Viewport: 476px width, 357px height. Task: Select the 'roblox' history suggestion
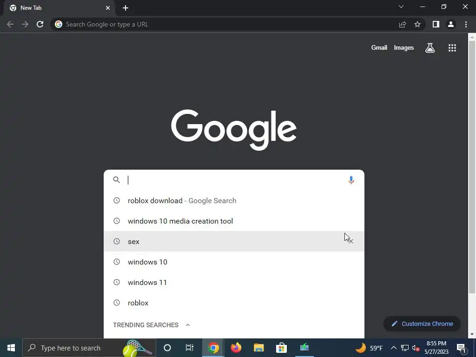coord(234,303)
